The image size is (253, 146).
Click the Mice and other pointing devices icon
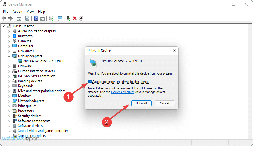[14, 91]
